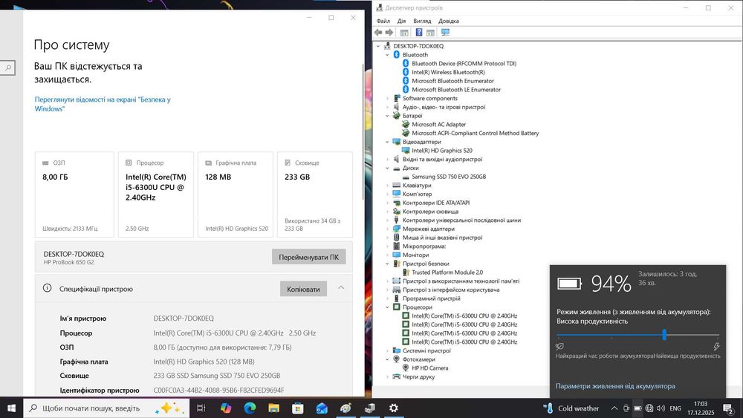Click the Процесор i5-6300U card
Viewport: 743px width, 418px height.
click(x=156, y=195)
